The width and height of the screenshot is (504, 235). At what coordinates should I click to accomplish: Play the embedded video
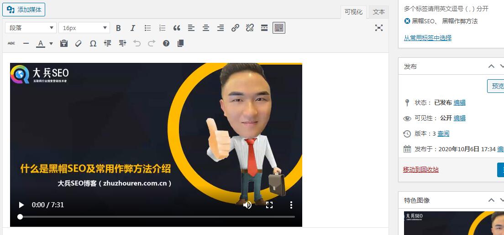coord(21,205)
